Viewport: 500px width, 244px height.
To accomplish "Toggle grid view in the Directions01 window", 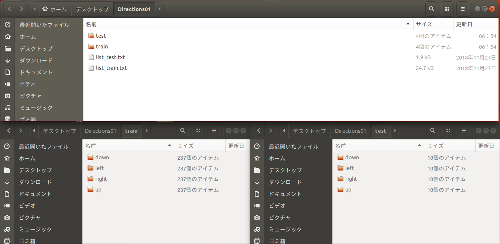I will (x=447, y=9).
